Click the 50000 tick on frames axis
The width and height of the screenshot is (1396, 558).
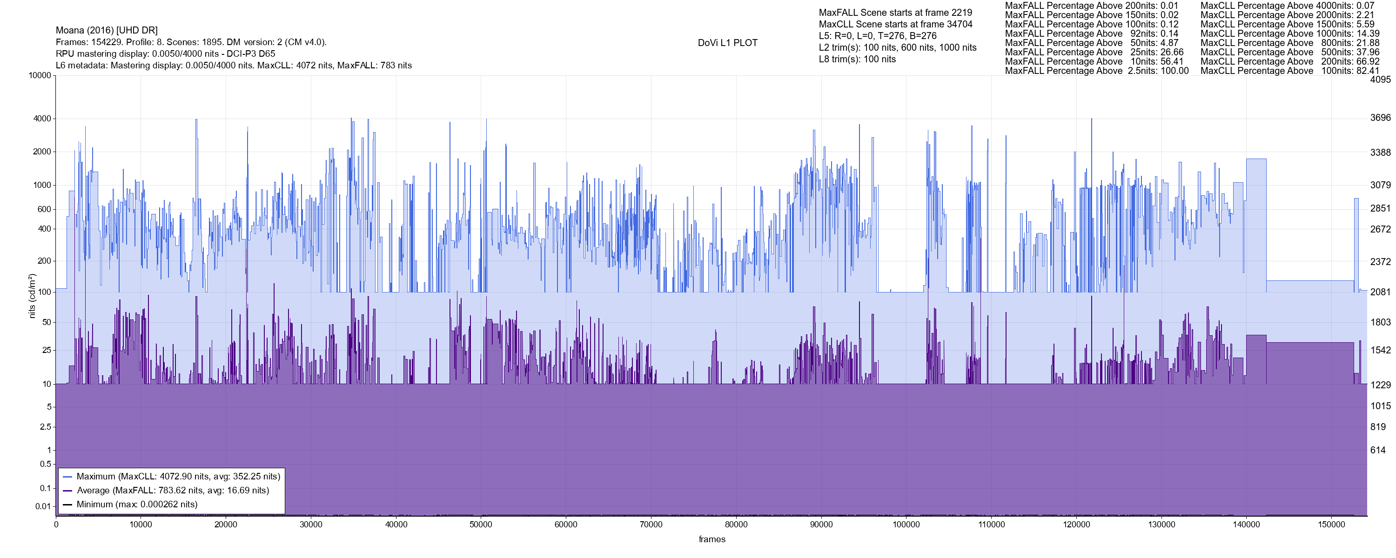(x=481, y=525)
